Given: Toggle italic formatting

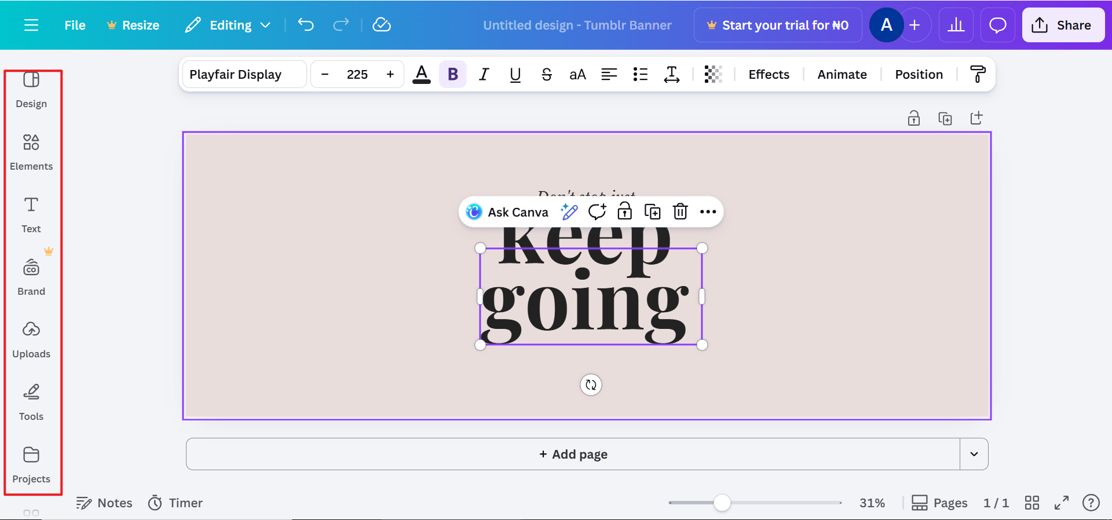Looking at the screenshot, I should [x=484, y=74].
